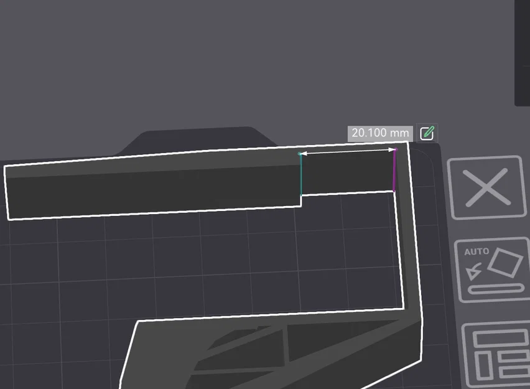530x389 pixels.
Task: Select the teal measured edge line
Action: pyautogui.click(x=300, y=174)
